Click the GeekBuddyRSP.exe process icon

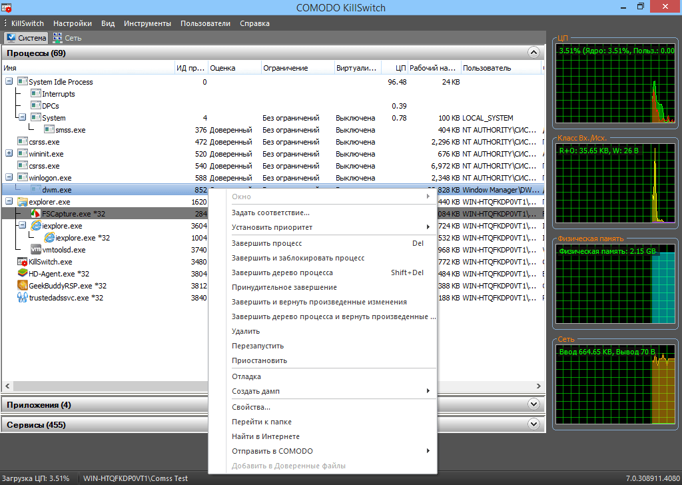22,285
